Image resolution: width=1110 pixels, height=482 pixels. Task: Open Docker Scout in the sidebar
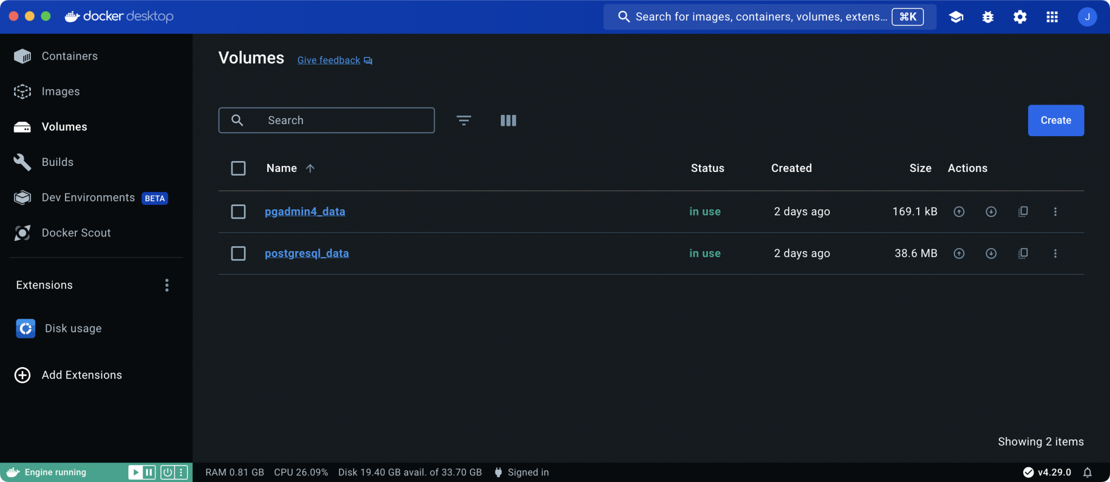pos(62,233)
